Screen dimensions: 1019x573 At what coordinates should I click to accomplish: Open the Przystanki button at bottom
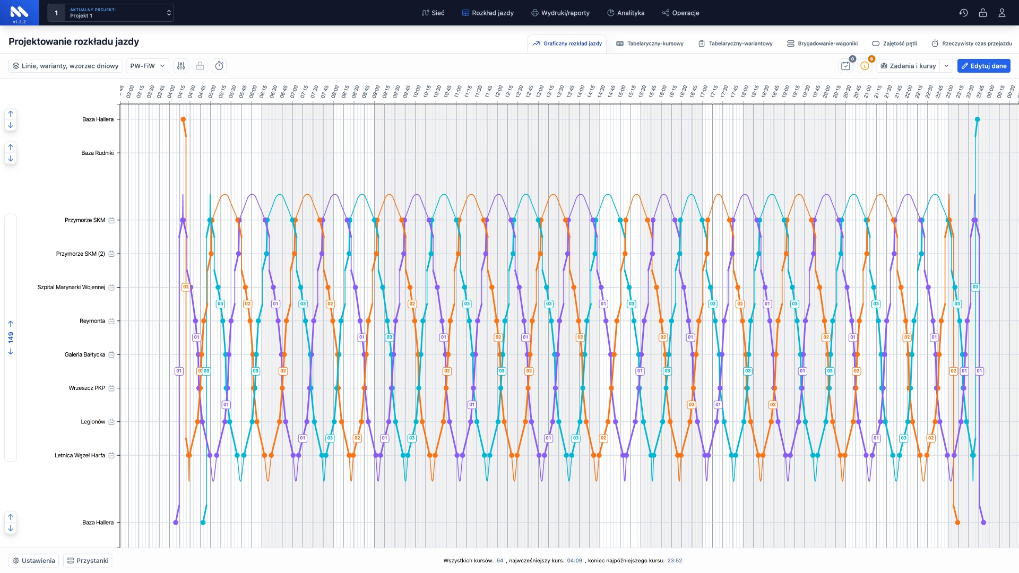pos(88,561)
